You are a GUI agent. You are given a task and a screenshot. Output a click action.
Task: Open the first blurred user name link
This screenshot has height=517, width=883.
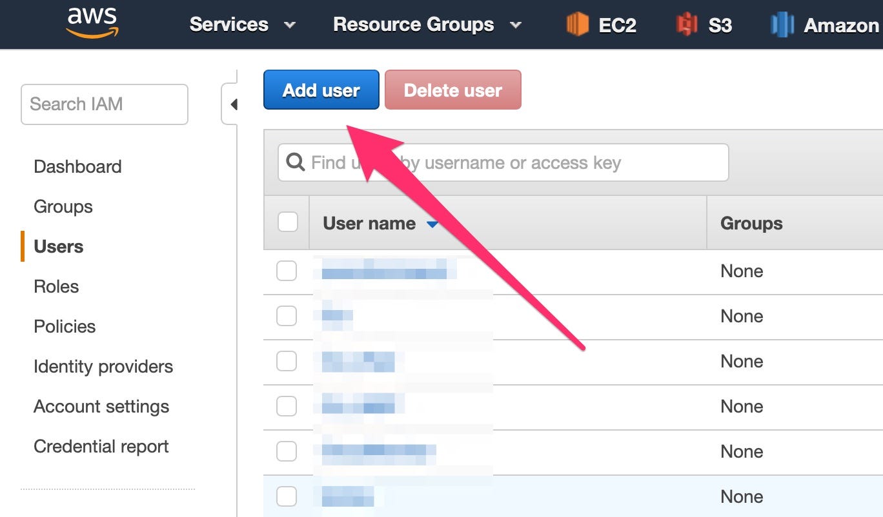coord(384,270)
